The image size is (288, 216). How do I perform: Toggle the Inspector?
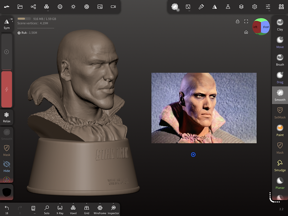point(113,210)
